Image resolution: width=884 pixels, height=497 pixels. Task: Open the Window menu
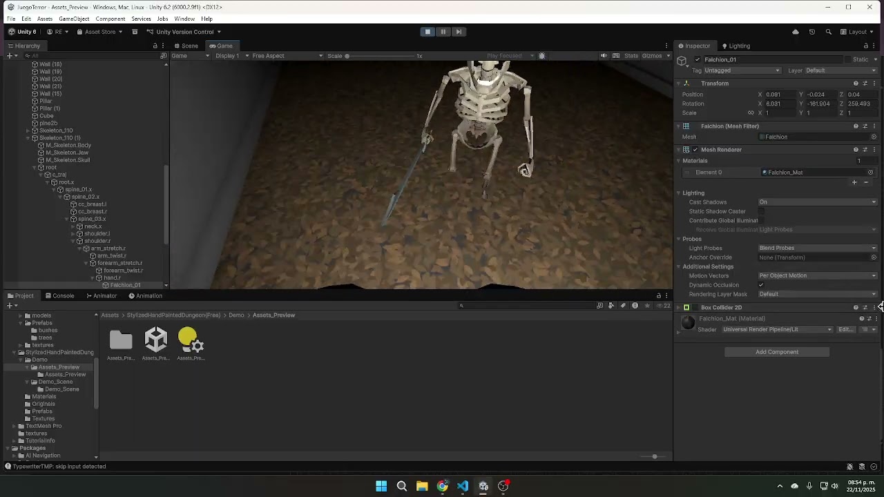184,19
